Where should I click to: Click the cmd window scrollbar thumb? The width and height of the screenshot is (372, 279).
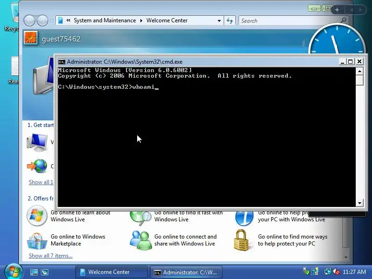point(359,80)
